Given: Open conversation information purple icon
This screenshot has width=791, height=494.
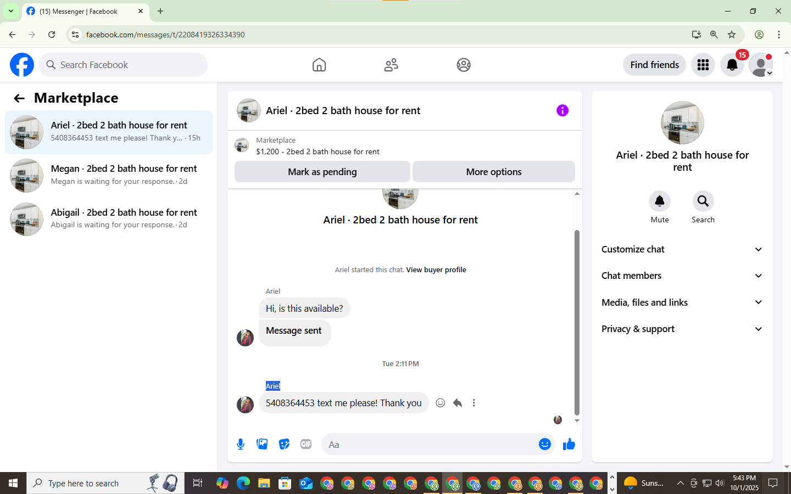Looking at the screenshot, I should (x=562, y=110).
